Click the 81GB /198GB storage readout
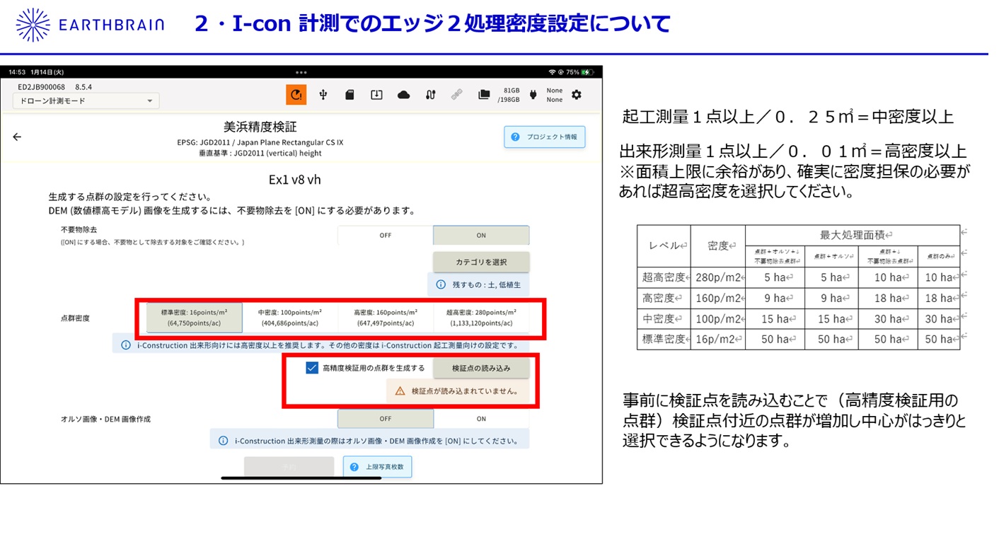This screenshot has height=544, width=999. tap(511, 95)
